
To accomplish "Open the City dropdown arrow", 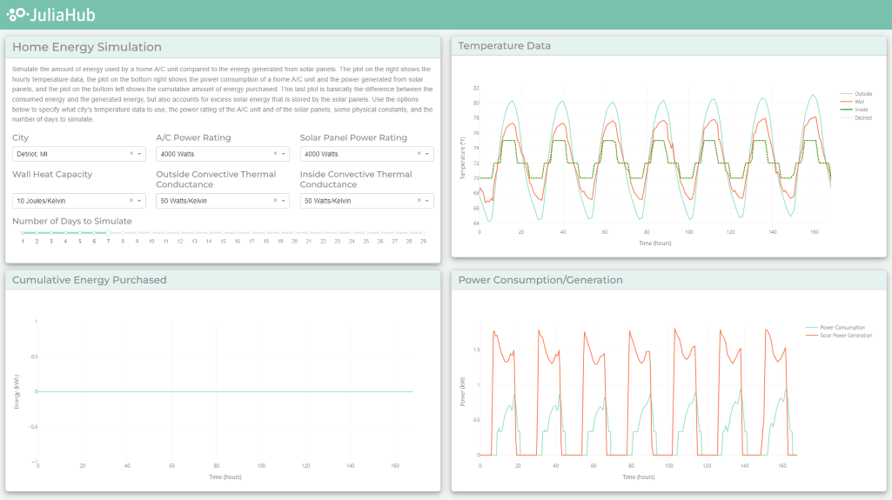I will [140, 154].
